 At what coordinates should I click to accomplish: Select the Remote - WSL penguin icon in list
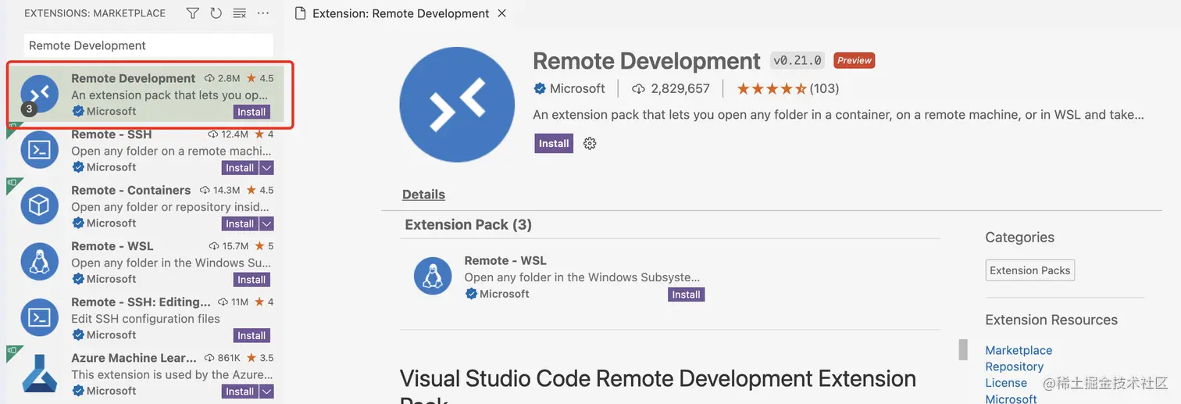click(x=39, y=262)
